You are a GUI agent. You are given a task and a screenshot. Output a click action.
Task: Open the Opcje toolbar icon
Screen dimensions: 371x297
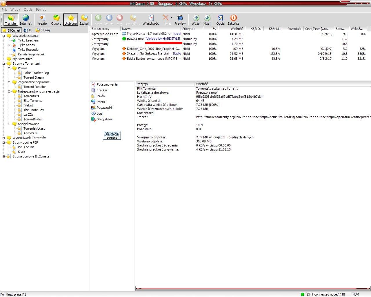(220, 20)
